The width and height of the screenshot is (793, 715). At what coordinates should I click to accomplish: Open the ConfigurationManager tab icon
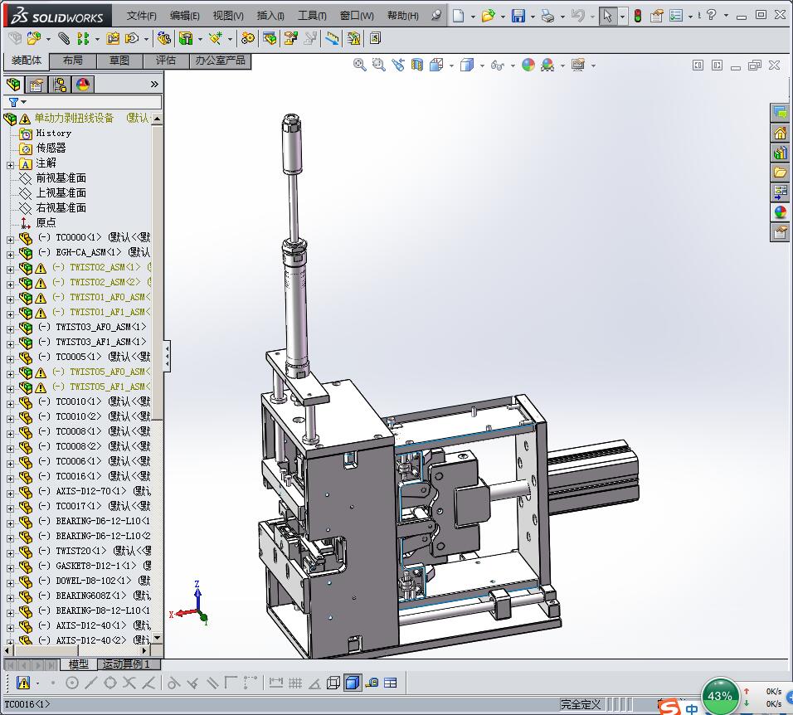[59, 84]
